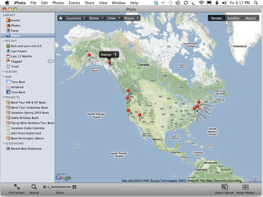This screenshot has width=263, height=197.
Task: Click the California coast map pin
Action: coord(128,110)
